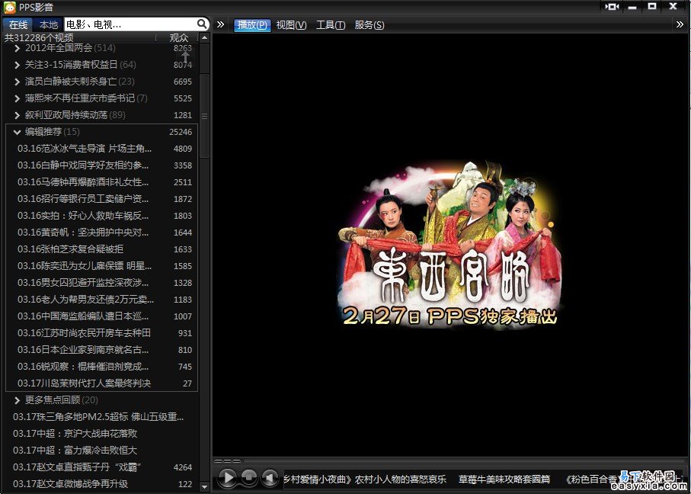Image resolution: width=691 pixels, height=494 pixels.
Task: Switch to the 本地 tab
Action: point(49,24)
